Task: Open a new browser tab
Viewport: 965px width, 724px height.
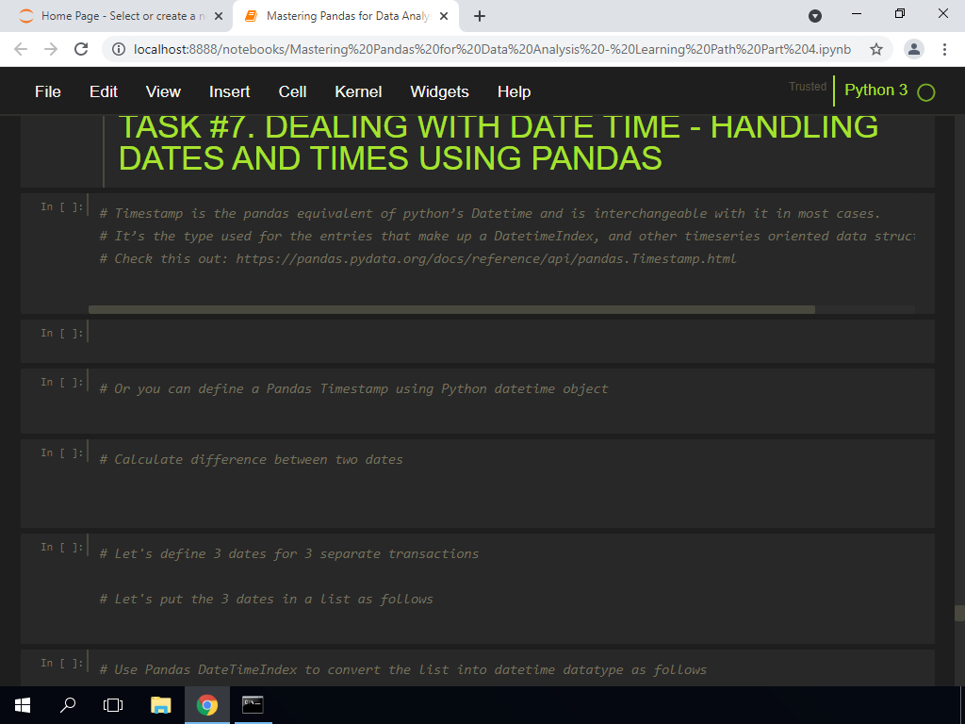Action: click(x=480, y=16)
